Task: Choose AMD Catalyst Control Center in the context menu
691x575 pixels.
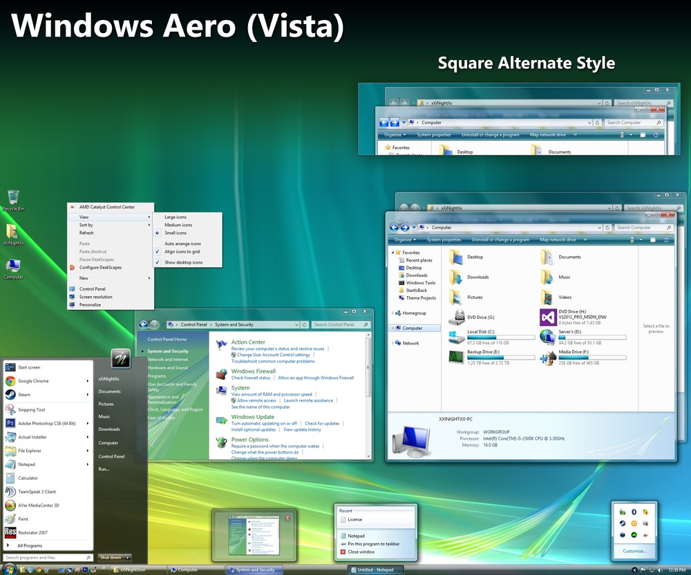Action: tap(111, 207)
